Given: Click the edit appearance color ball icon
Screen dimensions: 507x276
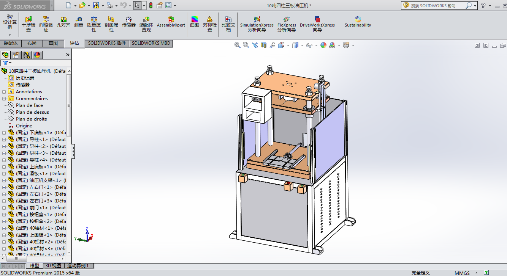Looking at the screenshot, I should pyautogui.click(x=323, y=45).
